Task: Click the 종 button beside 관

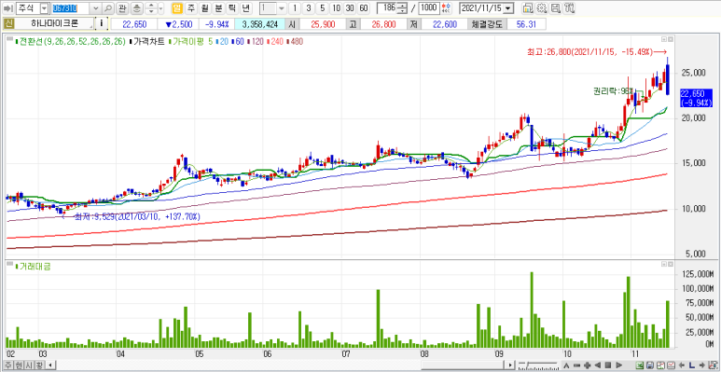Action: point(137,8)
